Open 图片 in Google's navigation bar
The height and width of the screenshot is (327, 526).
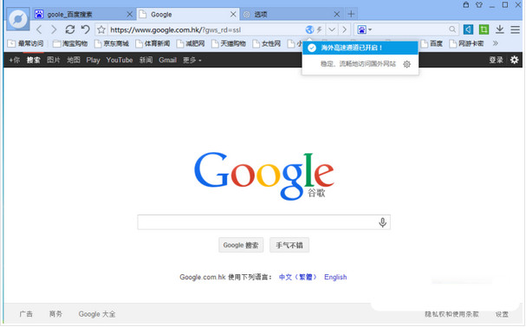point(54,60)
